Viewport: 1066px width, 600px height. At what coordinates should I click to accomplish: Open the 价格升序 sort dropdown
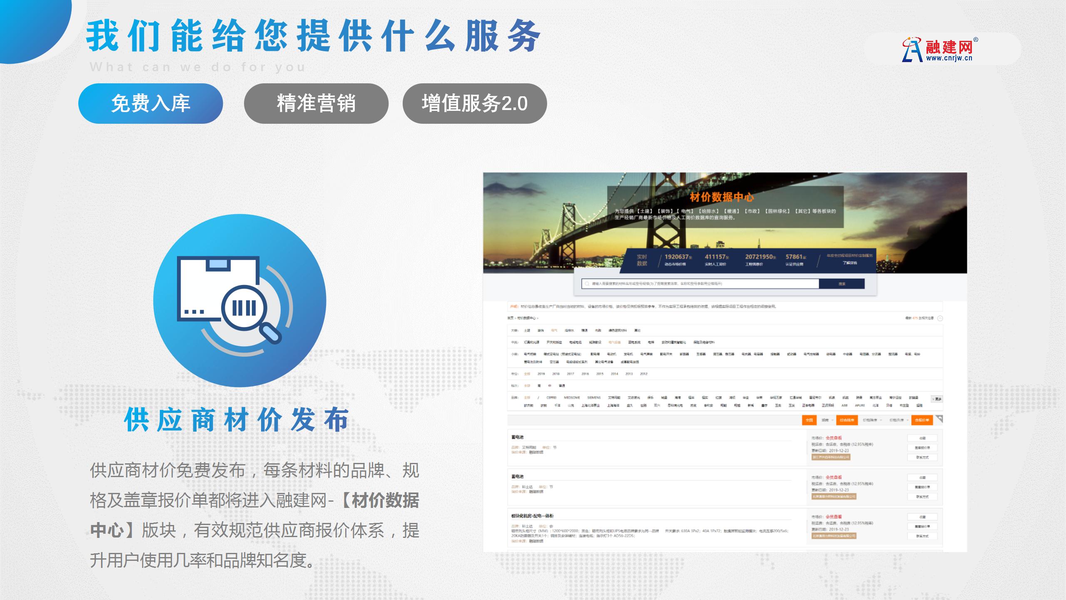pyautogui.click(x=899, y=420)
